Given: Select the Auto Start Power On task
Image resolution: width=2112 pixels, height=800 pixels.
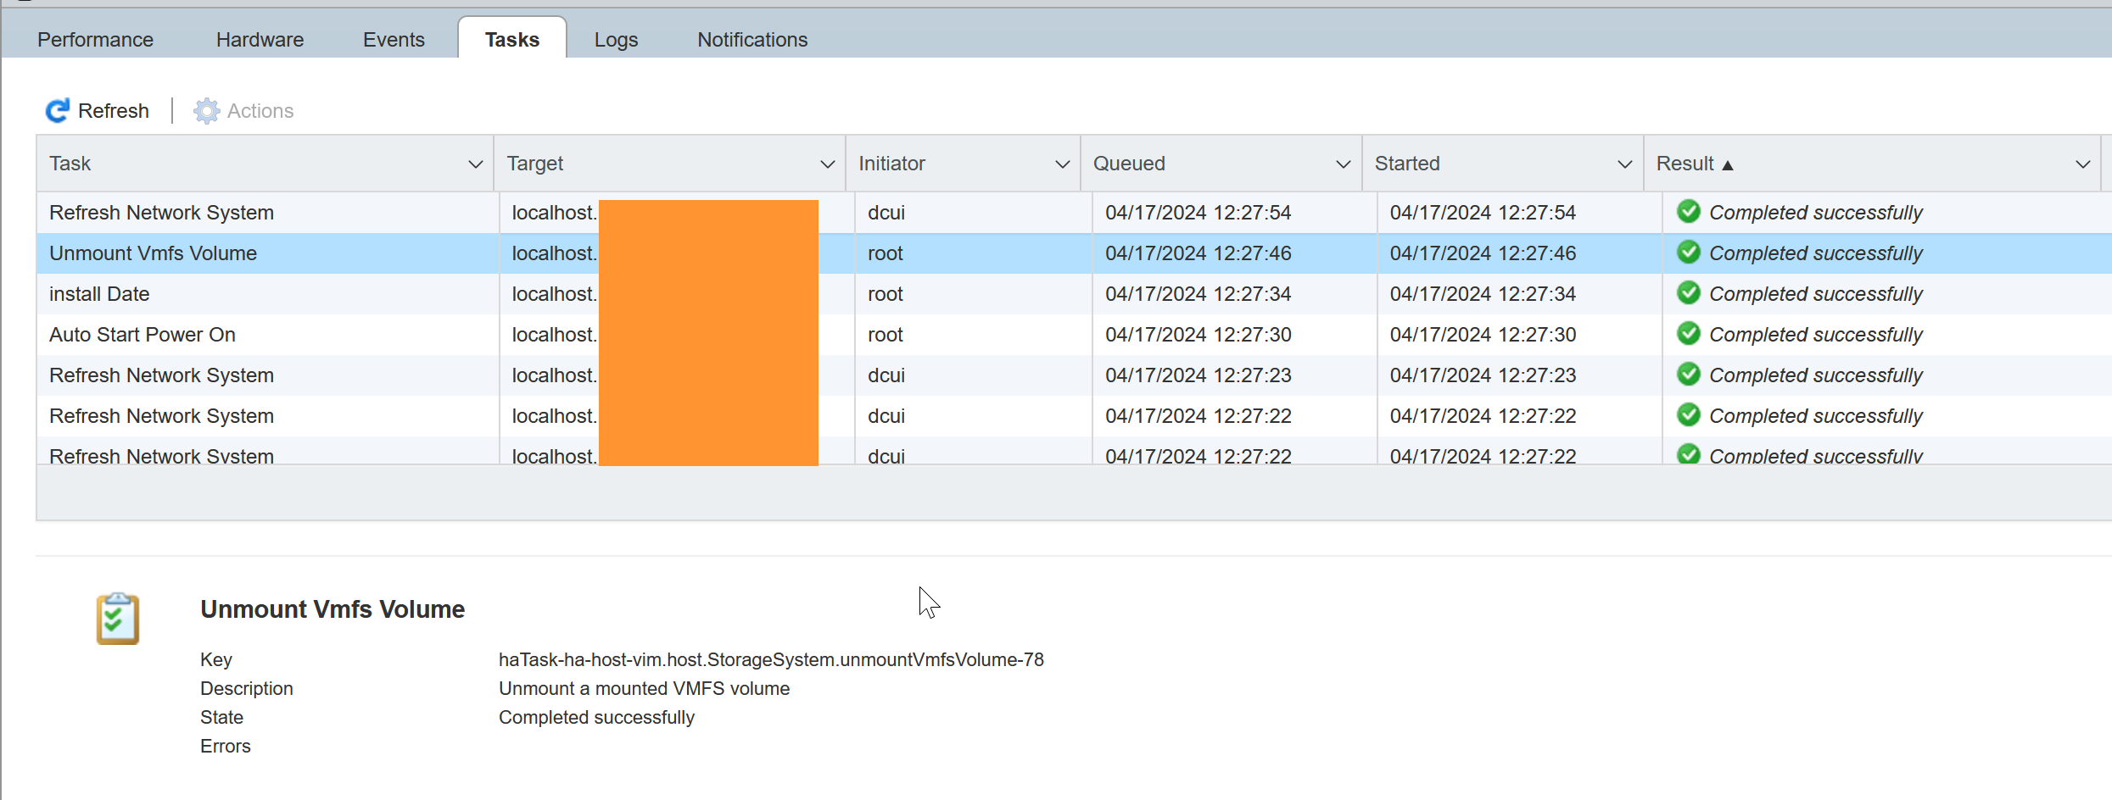Looking at the screenshot, I should tap(1074, 335).
